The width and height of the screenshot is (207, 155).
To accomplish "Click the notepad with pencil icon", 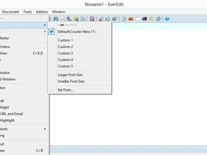I will click(62, 19).
